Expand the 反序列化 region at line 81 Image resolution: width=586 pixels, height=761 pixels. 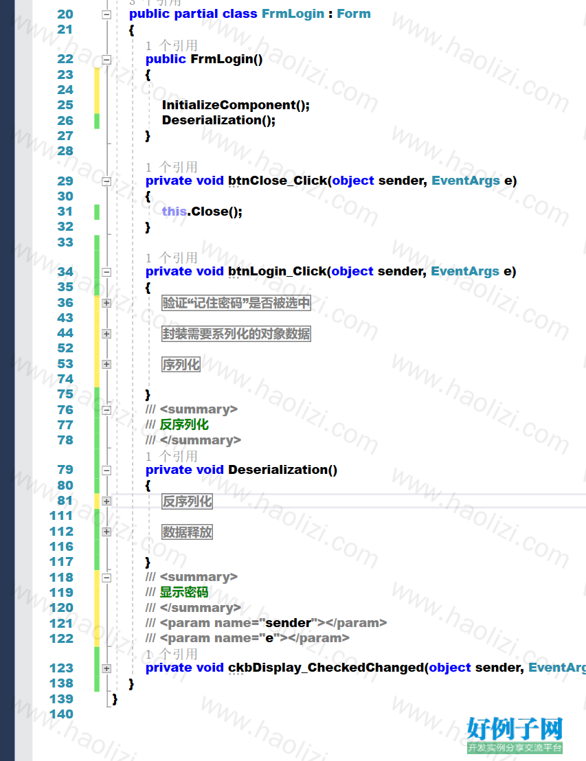pos(106,501)
